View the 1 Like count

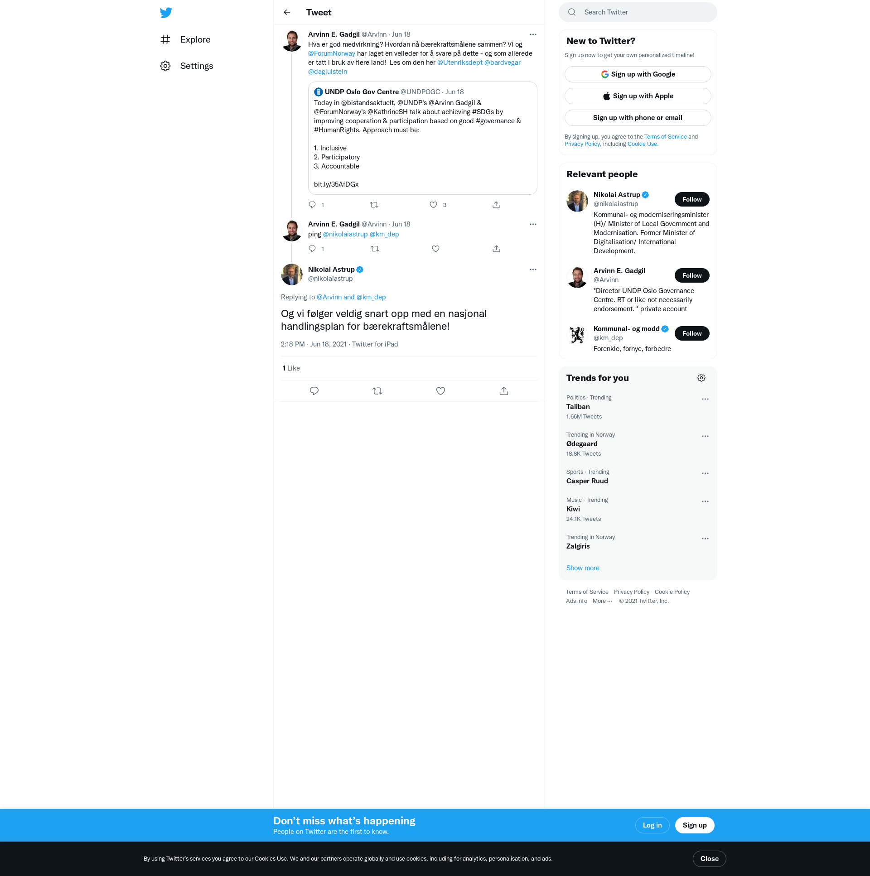coord(291,369)
